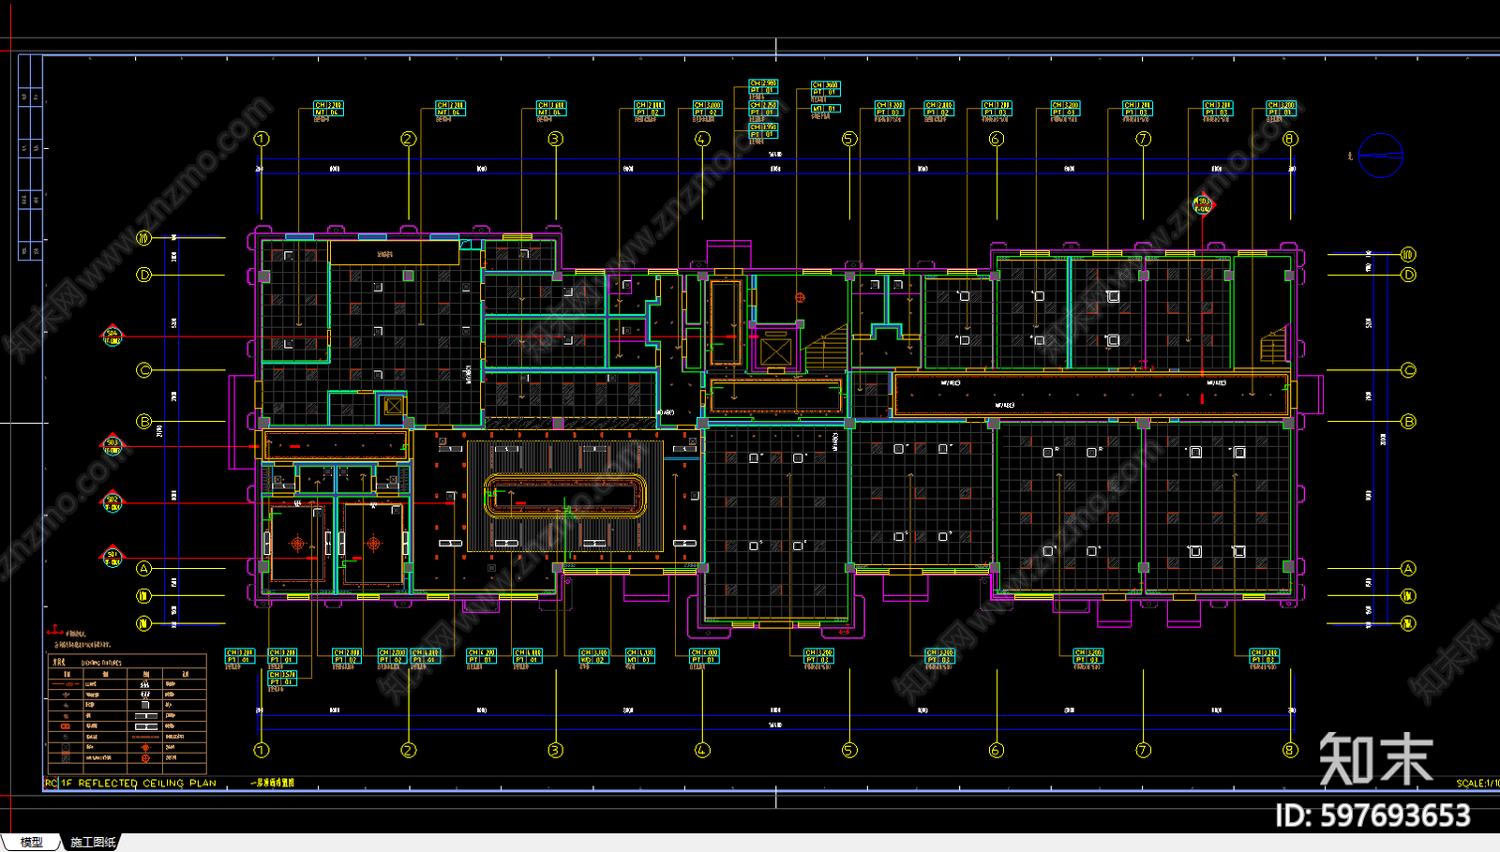The width and height of the screenshot is (1500, 852).
Task: Select the lighting fixtures legend table
Action: tap(127, 714)
